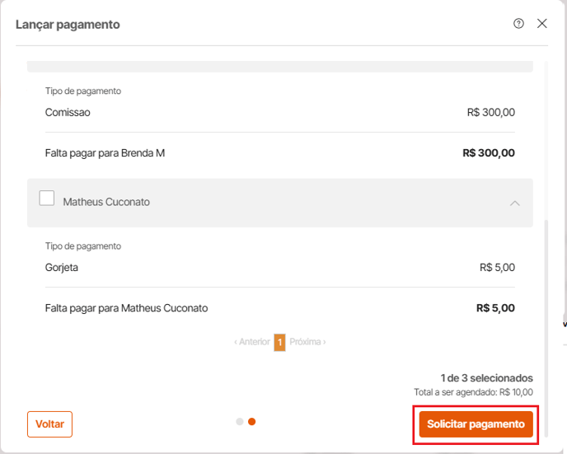Click the Gorjeta payment type text
The width and height of the screenshot is (567, 454).
[62, 268]
